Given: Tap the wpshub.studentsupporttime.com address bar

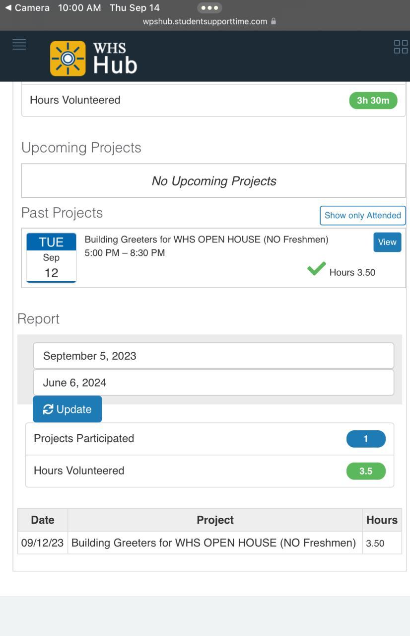Looking at the screenshot, I should click(205, 21).
